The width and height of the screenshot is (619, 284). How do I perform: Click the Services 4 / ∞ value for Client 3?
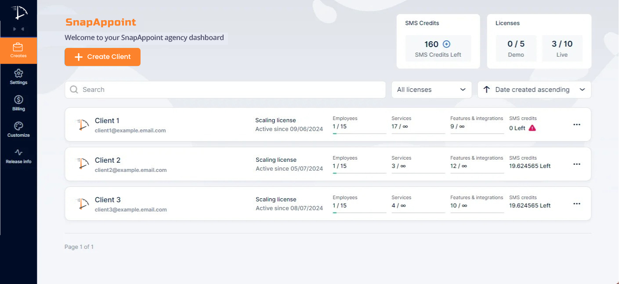click(399, 206)
